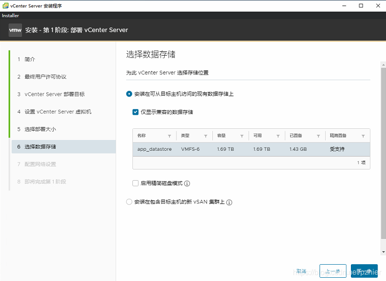Click the Installer menu label
The image size is (386, 281).
[x=10, y=15]
